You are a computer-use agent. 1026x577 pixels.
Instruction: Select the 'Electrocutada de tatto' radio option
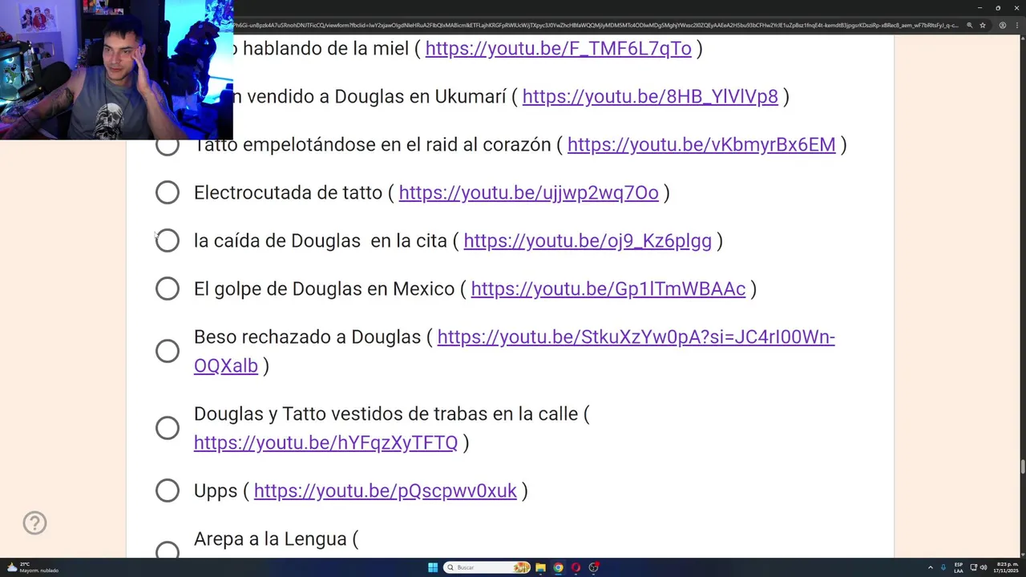point(168,192)
